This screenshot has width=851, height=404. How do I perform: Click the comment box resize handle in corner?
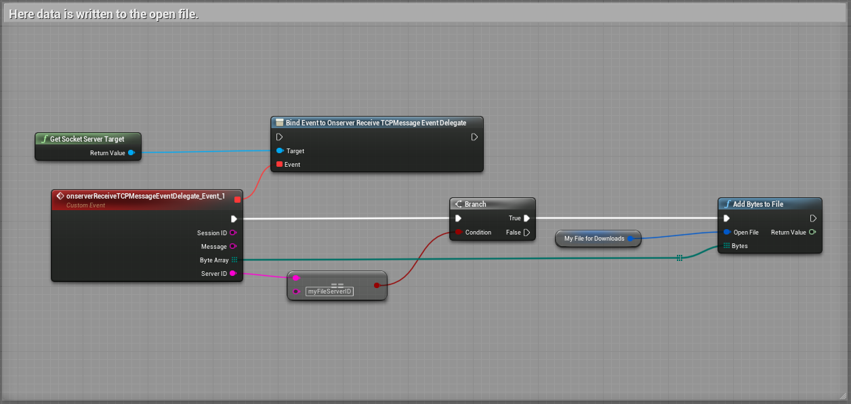[843, 396]
